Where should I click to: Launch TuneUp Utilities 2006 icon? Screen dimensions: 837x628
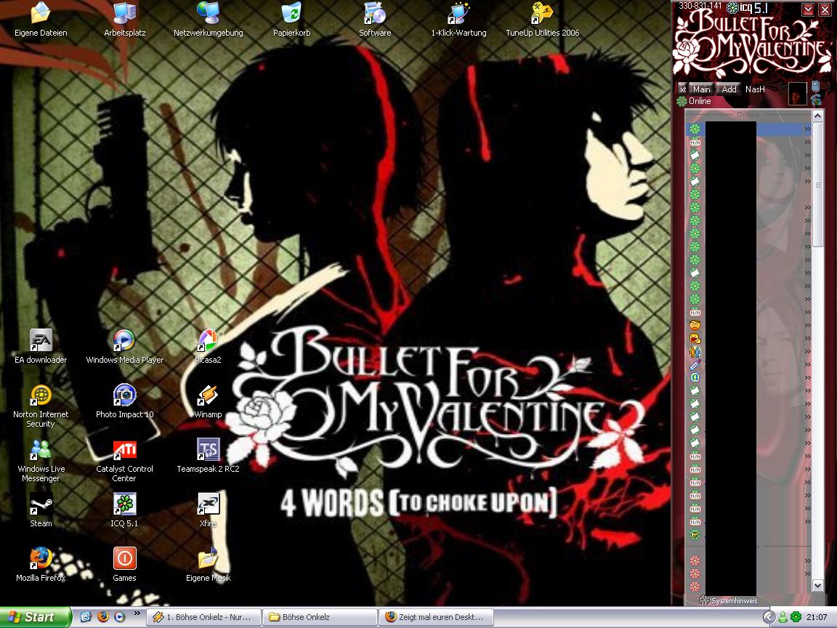coord(542,20)
